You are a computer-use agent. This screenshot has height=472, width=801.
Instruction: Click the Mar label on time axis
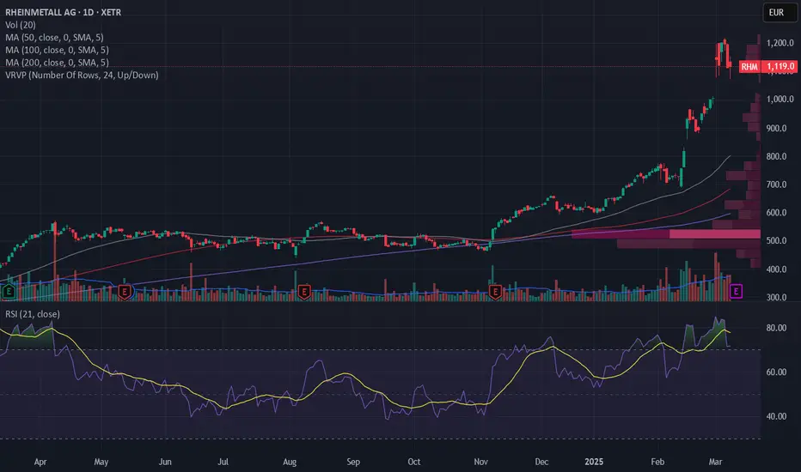click(715, 462)
